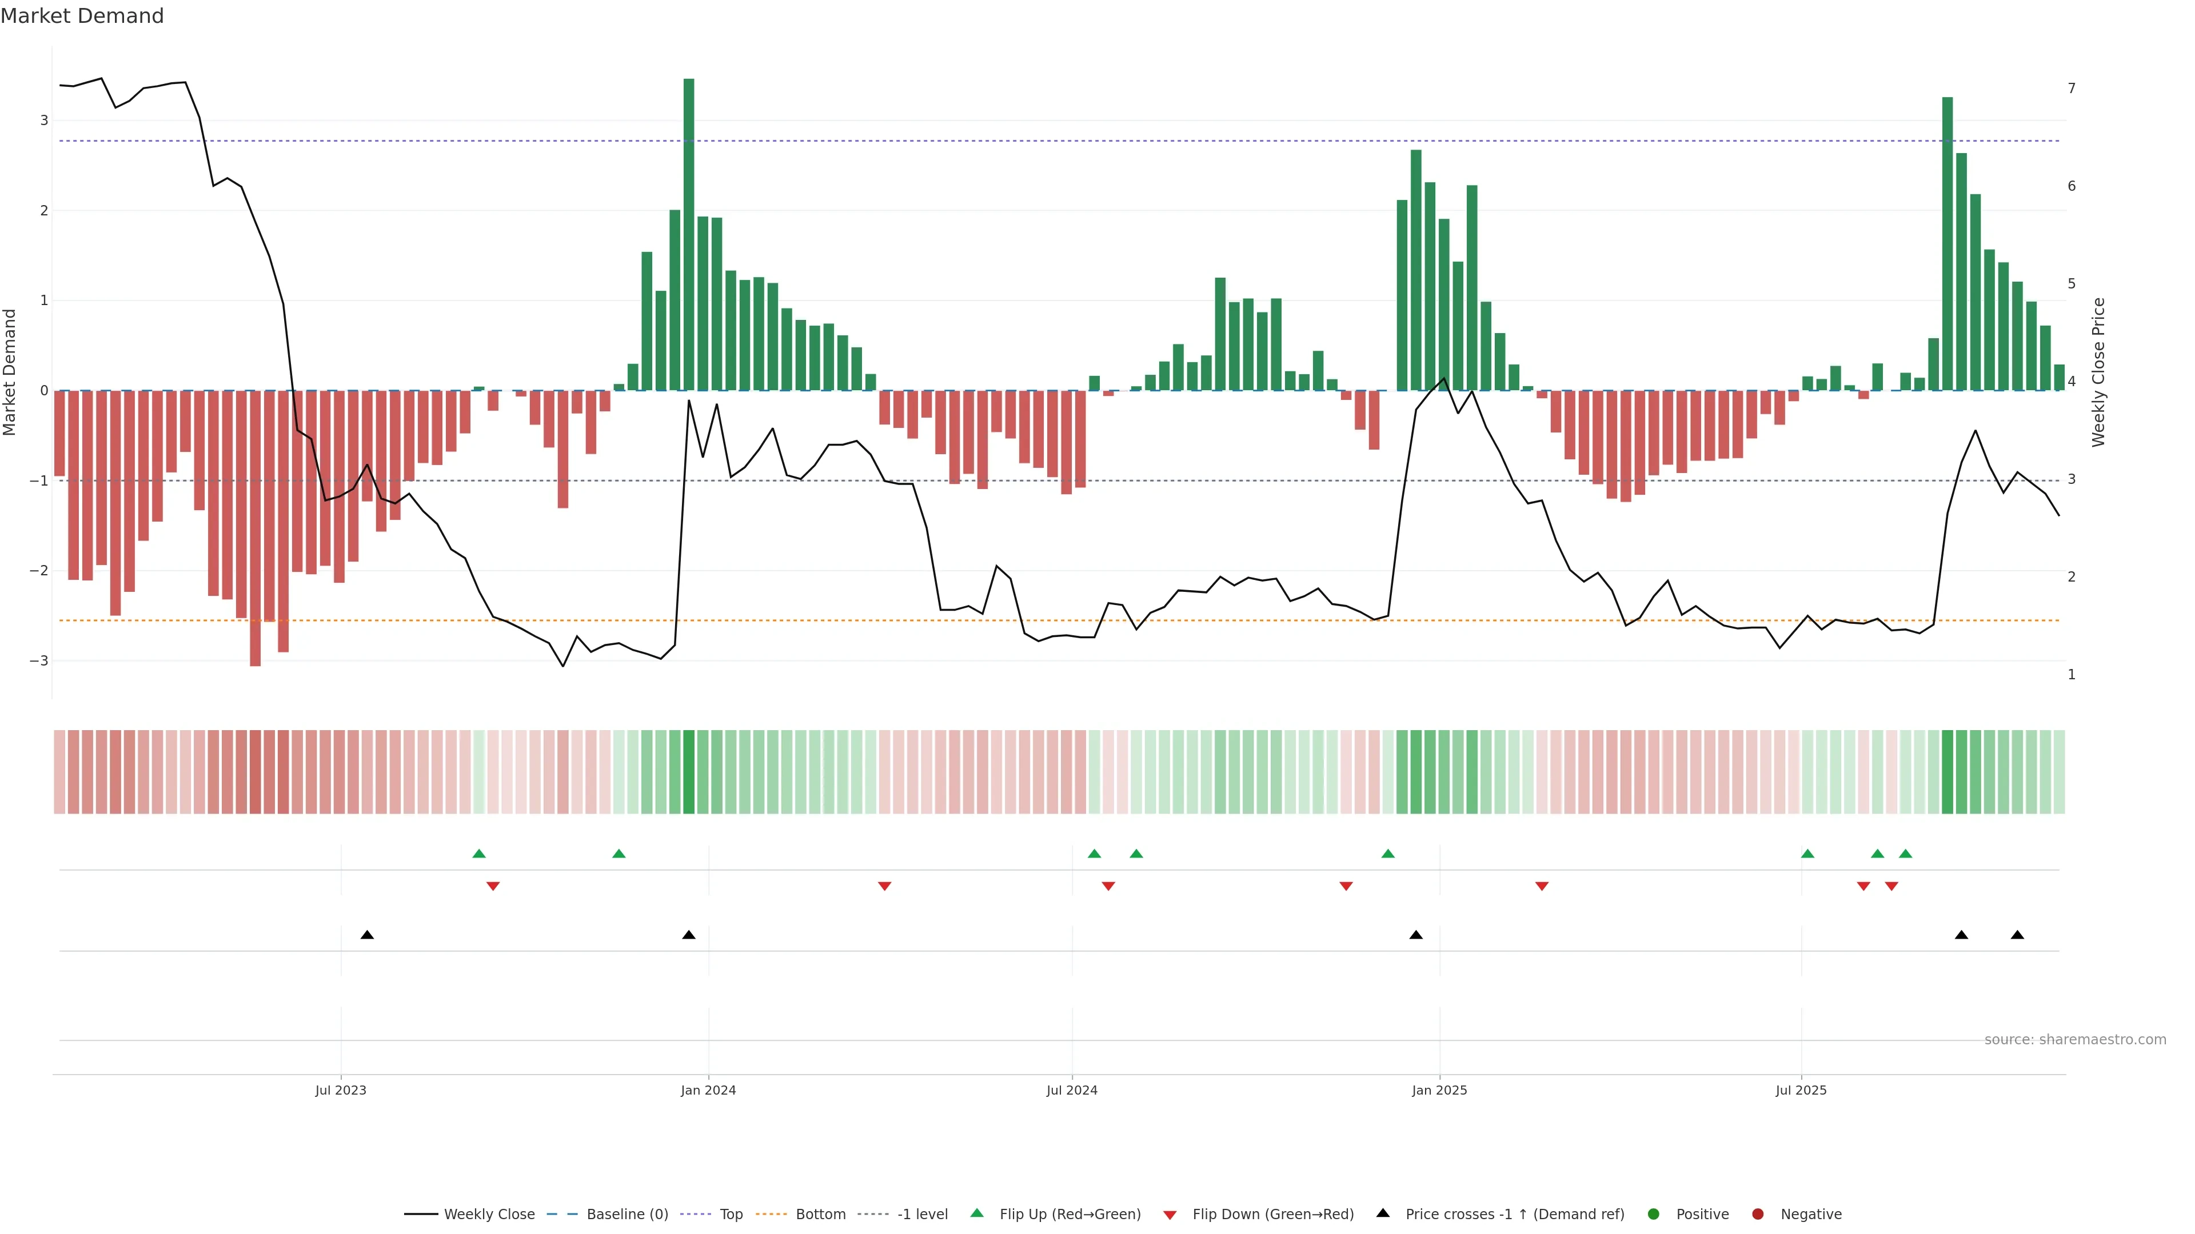Click the Flip Up green triangle legend icon
Viewport: 2195px width, 1234px height.
pyautogui.click(x=976, y=1213)
